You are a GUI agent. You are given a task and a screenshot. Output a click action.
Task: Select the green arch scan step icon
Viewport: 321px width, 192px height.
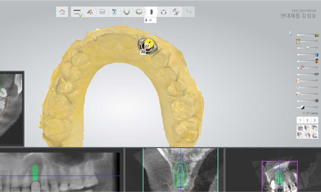click(x=126, y=12)
